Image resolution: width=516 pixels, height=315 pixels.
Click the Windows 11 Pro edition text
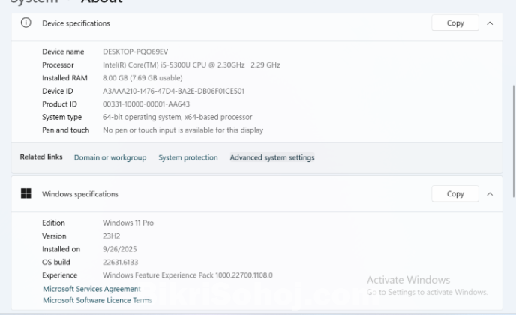pos(128,223)
